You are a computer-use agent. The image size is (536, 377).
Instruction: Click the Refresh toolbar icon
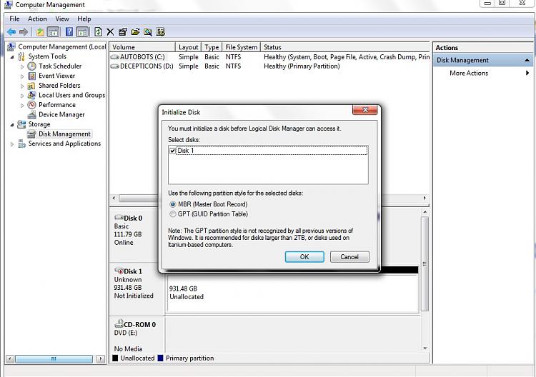pos(98,32)
